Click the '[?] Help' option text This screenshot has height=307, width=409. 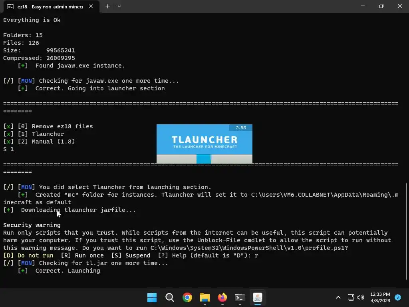(172, 255)
